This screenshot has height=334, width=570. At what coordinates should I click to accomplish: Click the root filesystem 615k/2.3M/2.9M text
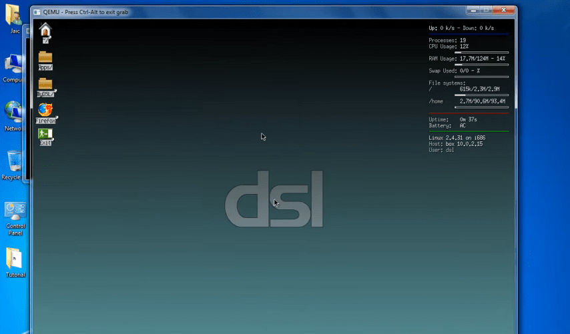[479, 89]
